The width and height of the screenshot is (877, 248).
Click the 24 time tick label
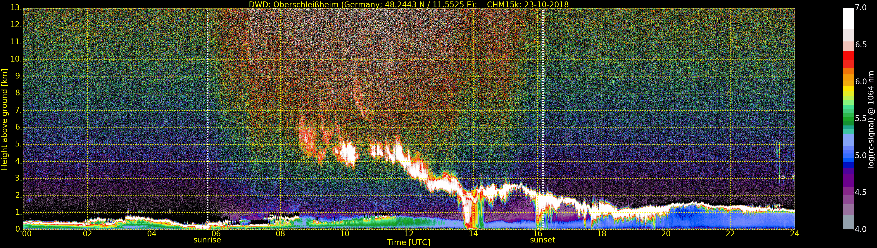tap(794, 234)
